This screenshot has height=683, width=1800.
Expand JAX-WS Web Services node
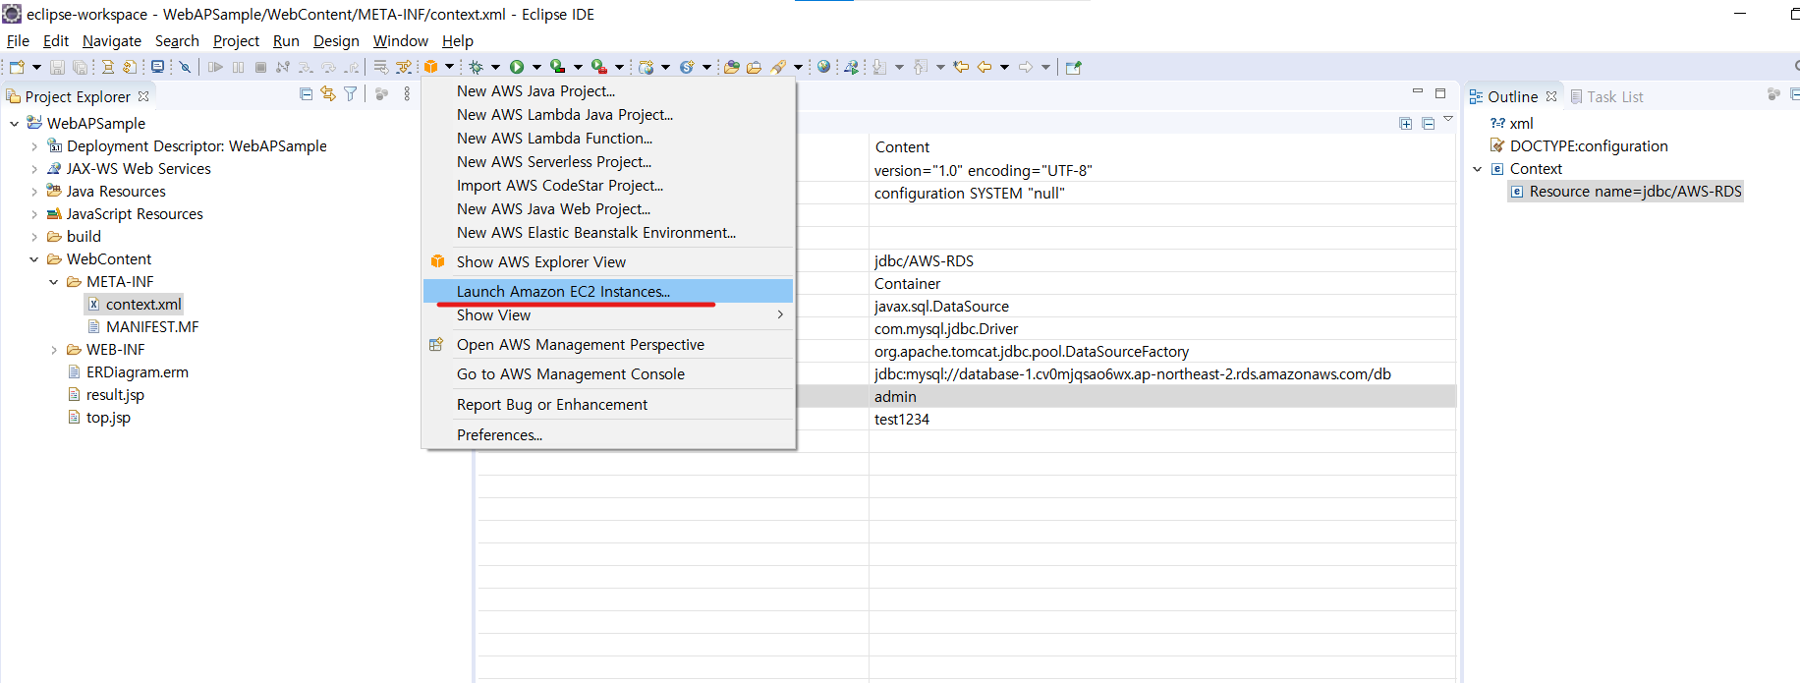point(34,169)
